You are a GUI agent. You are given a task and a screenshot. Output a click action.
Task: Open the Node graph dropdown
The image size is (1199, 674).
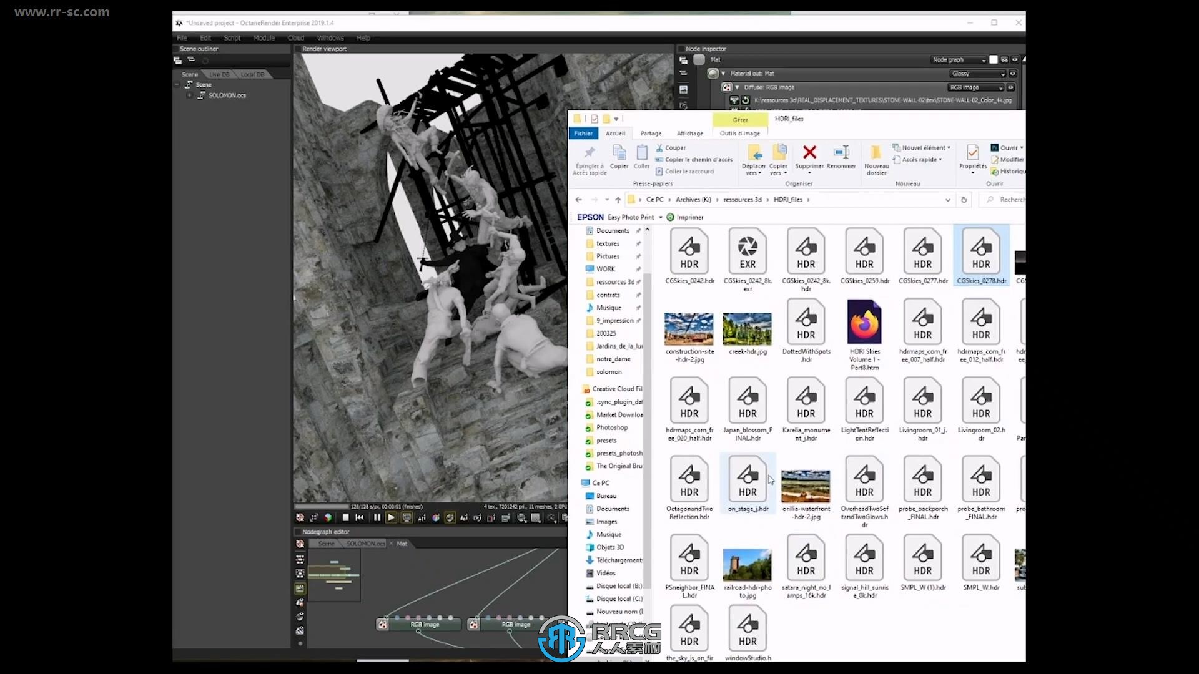[x=959, y=60]
